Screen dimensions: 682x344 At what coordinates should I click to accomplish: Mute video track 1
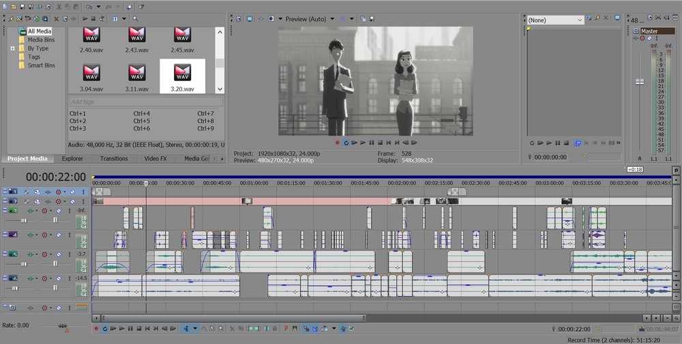73,191
